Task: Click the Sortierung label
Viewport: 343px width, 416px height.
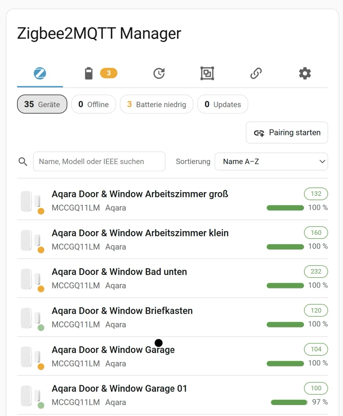Action: [x=193, y=162]
